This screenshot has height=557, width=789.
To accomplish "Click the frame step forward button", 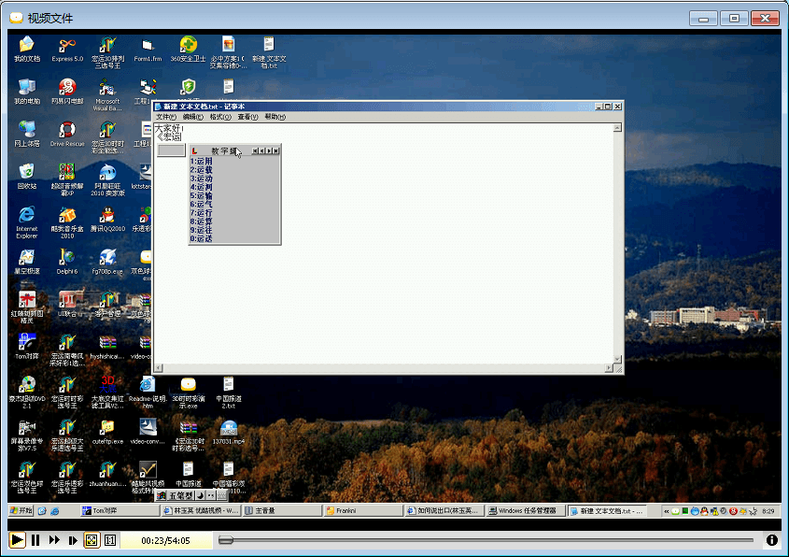I will (73, 540).
